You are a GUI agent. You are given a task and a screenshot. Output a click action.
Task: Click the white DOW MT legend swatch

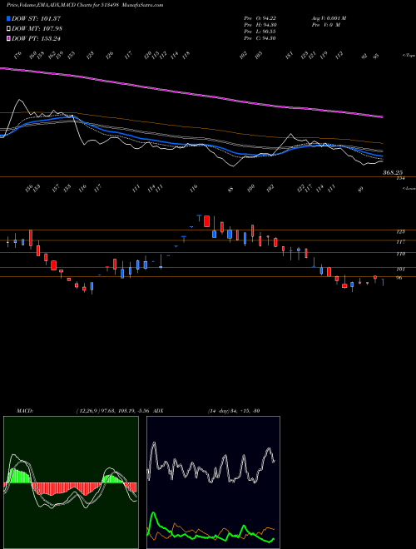[x=8, y=28]
